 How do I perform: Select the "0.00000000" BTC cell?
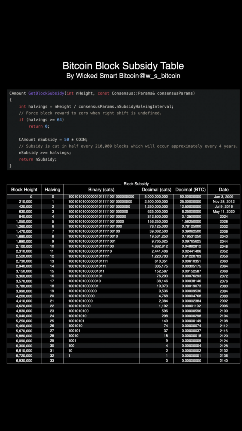191,361
